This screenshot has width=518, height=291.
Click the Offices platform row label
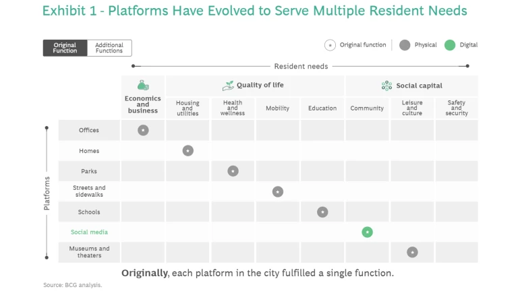(89, 130)
